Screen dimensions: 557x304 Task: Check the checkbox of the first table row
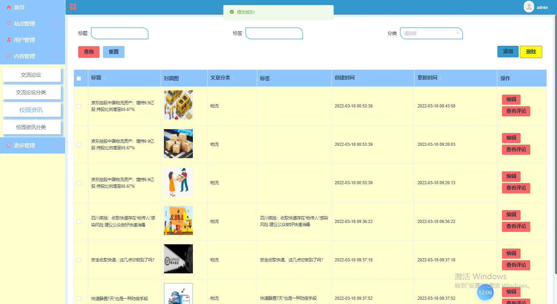[x=79, y=105]
